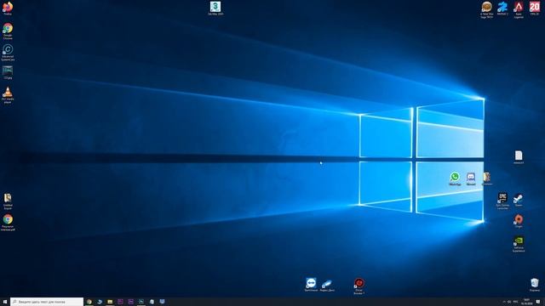Click the taskbar search box
Viewport: 545px width, 306px height.
47,302
